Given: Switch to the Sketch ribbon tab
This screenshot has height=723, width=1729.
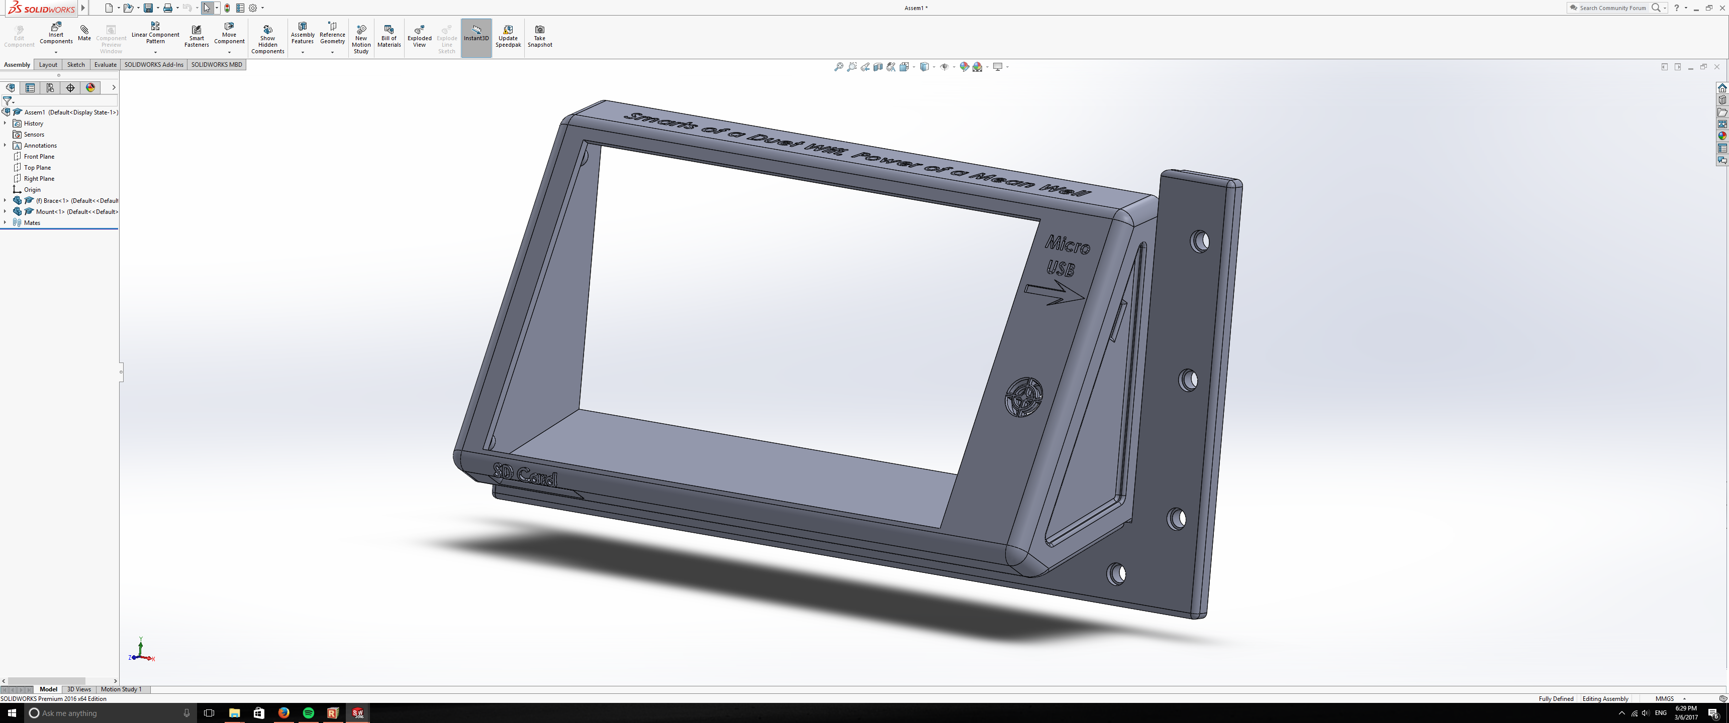Looking at the screenshot, I should pos(76,65).
